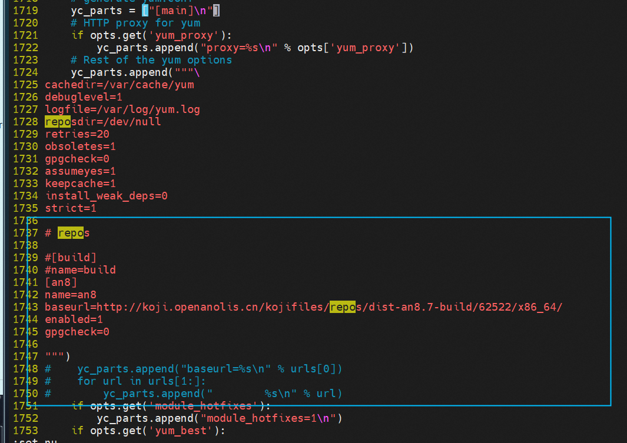Click line number 1719 in the gutter
The image size is (627, 443).
[25, 11]
